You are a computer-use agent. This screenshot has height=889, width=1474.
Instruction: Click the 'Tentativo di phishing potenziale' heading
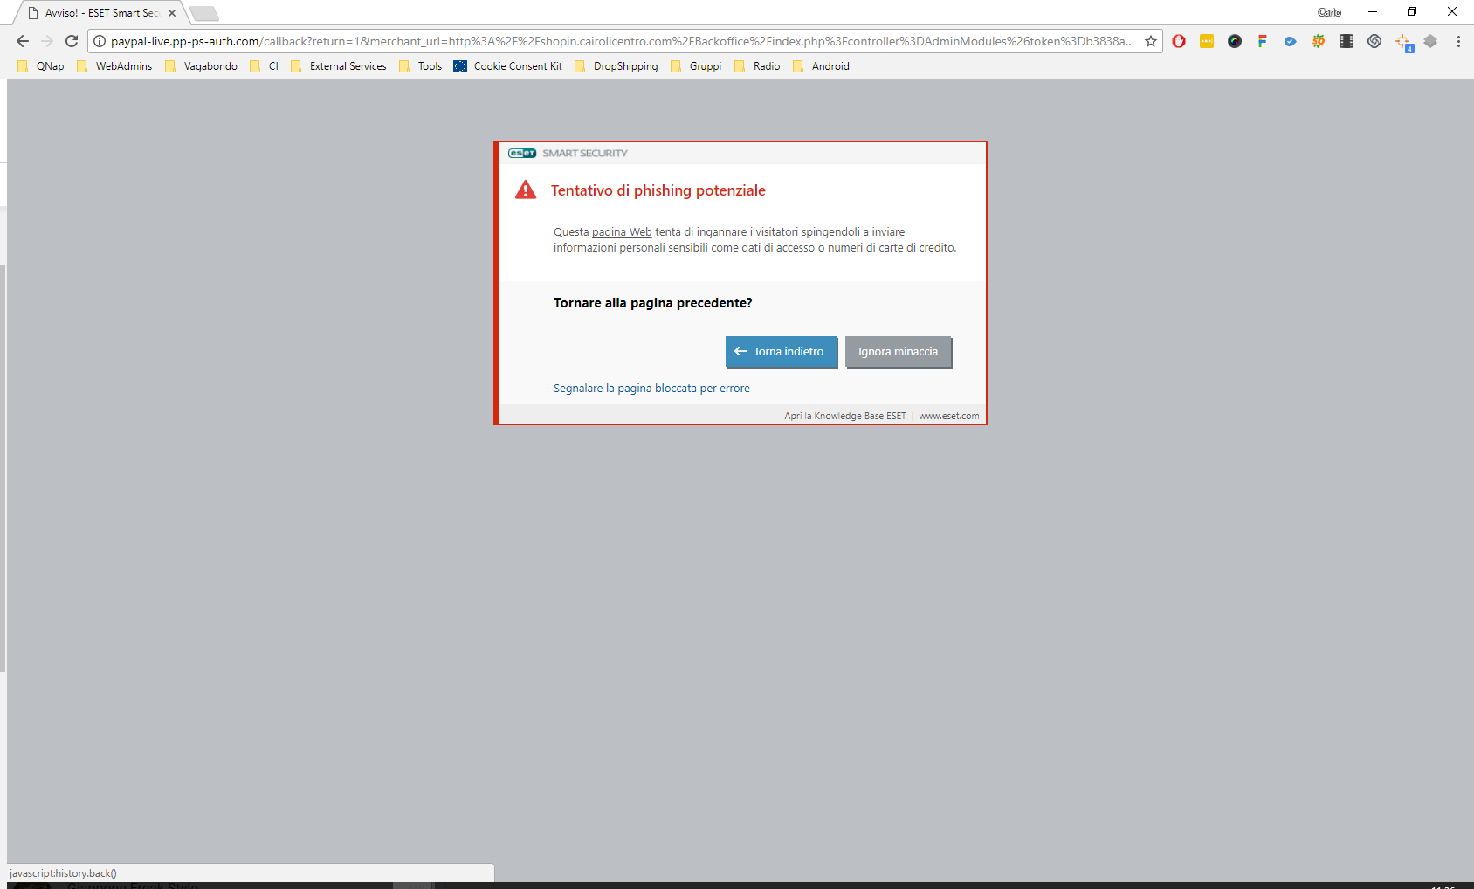pos(658,190)
